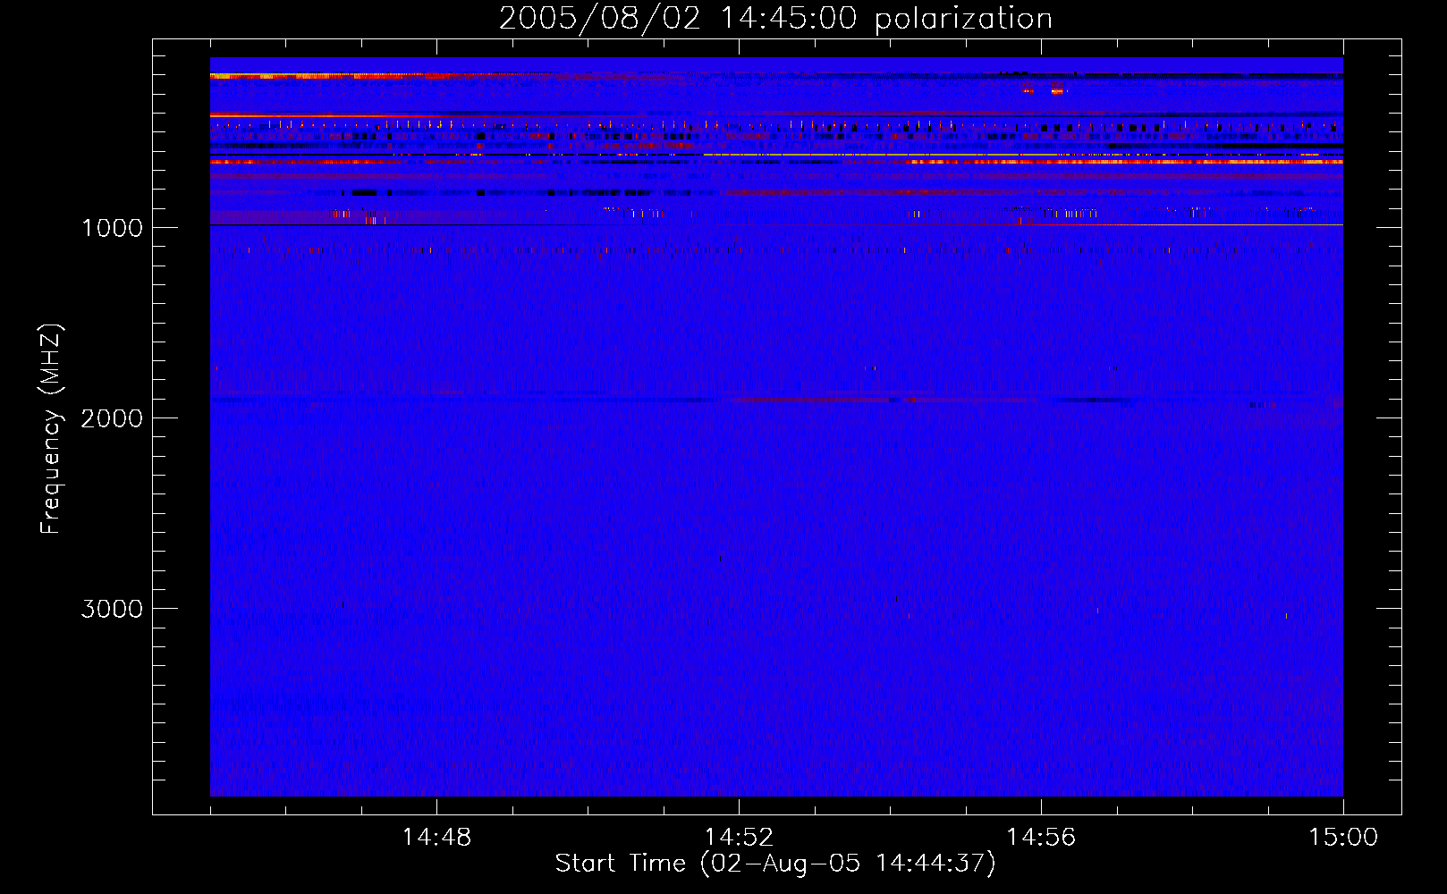The image size is (1447, 894).
Task: Click the 14:56 time tick label
Action: [1041, 838]
